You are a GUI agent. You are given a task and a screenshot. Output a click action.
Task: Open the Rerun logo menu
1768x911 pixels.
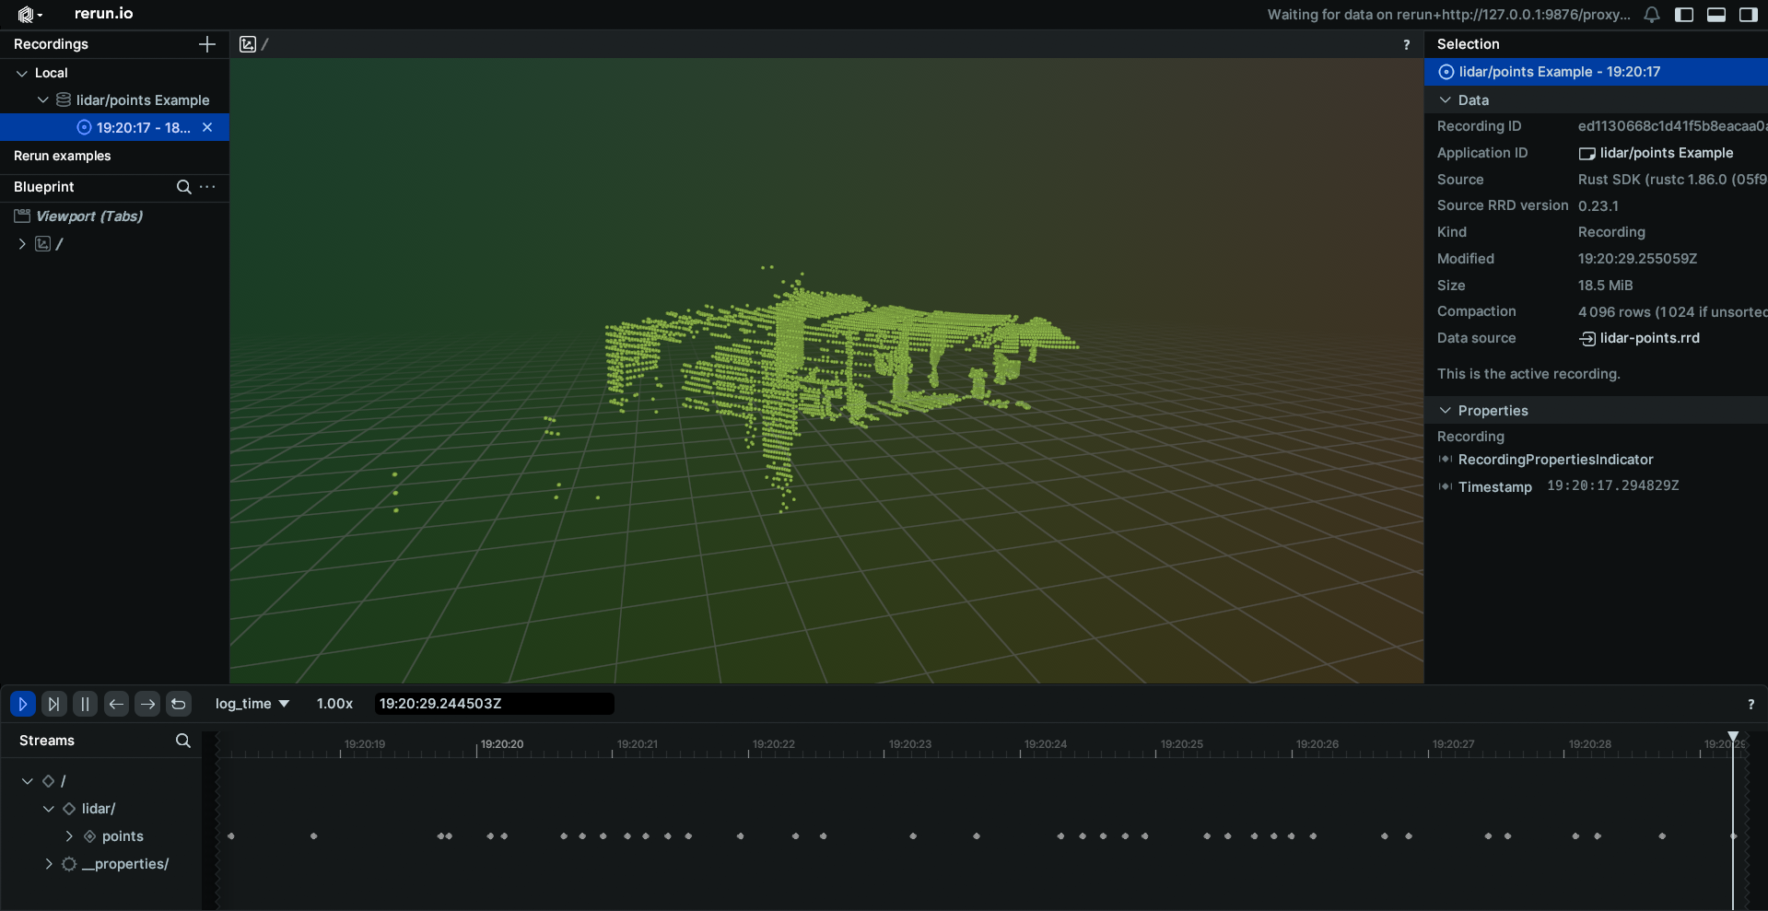click(x=29, y=14)
